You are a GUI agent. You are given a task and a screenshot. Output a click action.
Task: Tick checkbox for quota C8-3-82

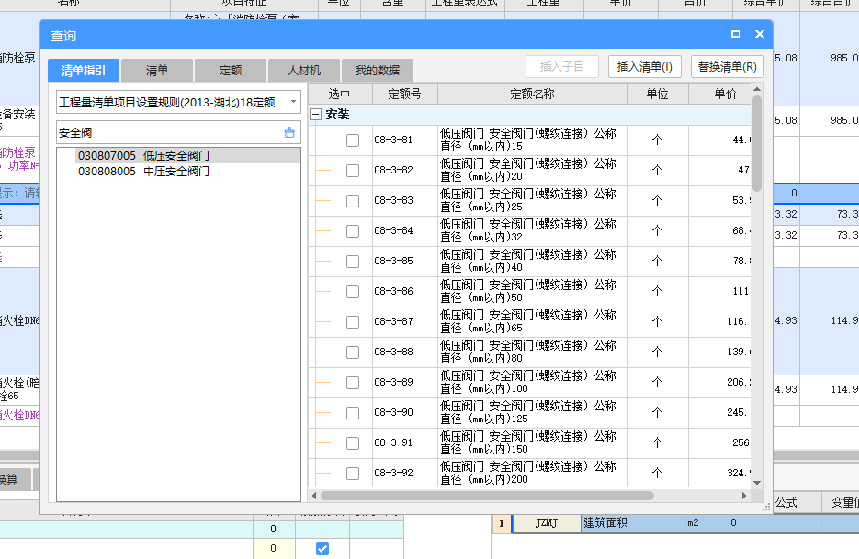[x=353, y=171]
